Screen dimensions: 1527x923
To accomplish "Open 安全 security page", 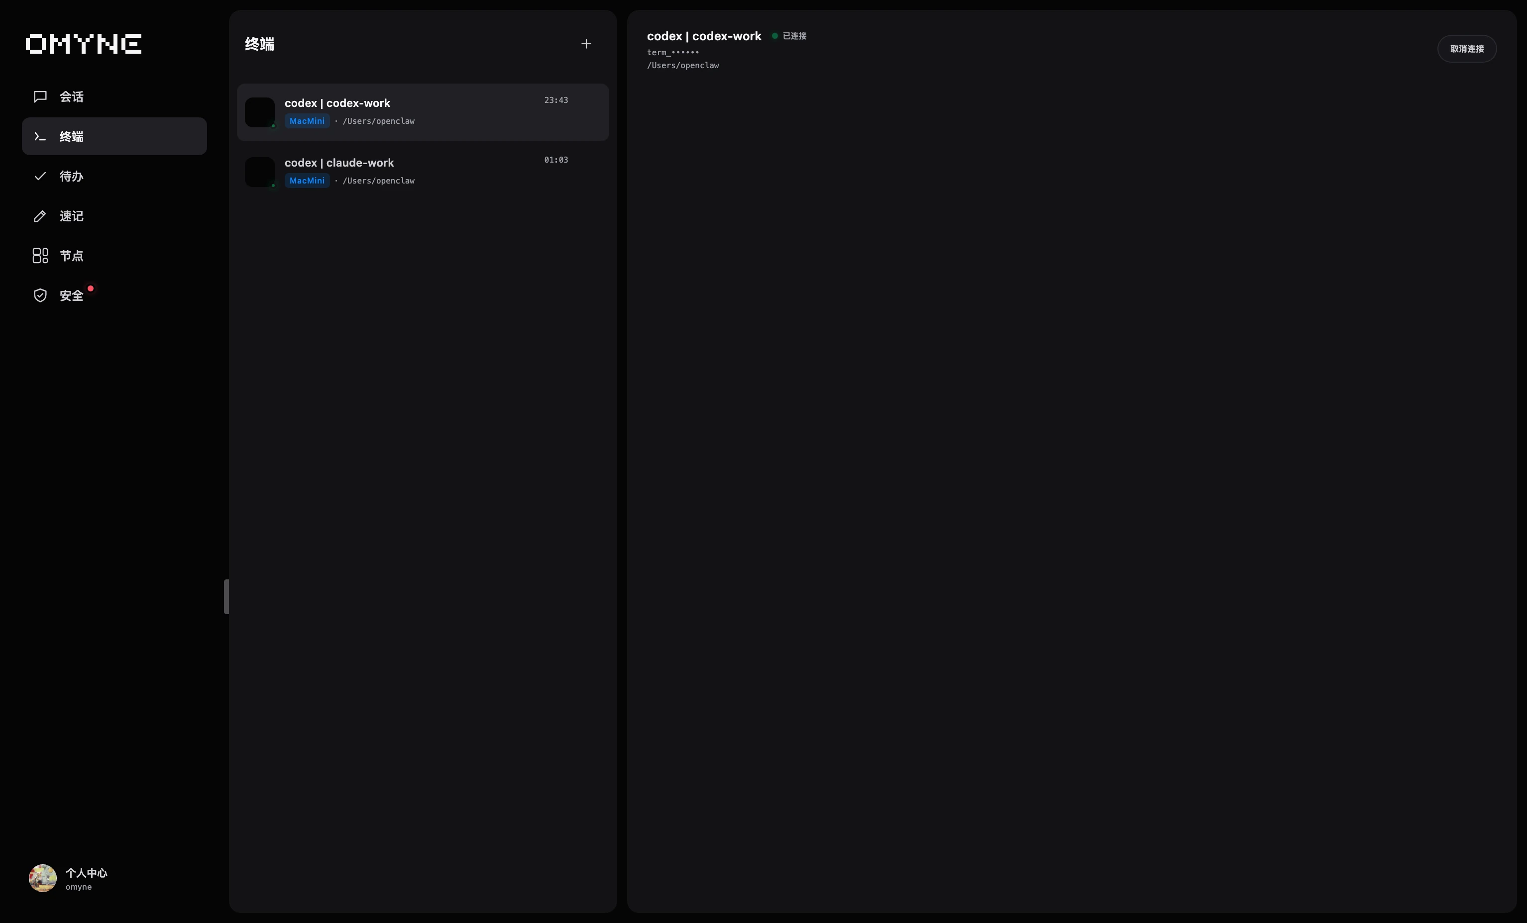I will [114, 295].
